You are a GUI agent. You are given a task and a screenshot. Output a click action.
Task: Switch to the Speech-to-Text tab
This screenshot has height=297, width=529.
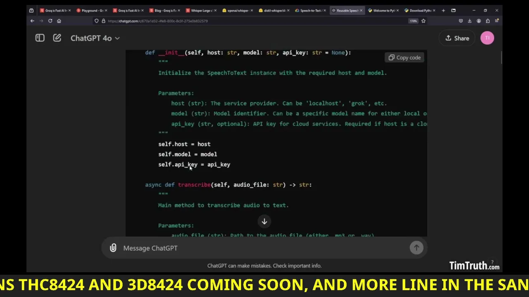point(310,10)
